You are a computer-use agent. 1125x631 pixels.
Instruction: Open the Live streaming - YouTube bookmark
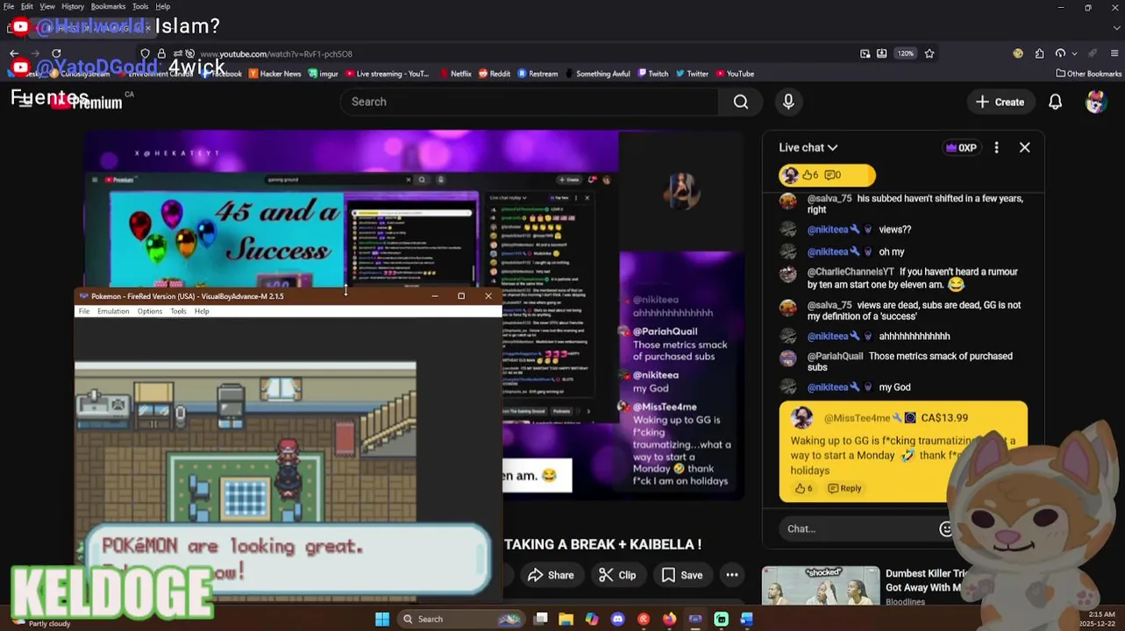(x=387, y=74)
